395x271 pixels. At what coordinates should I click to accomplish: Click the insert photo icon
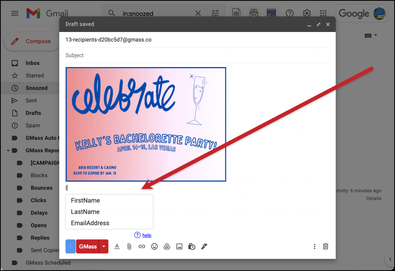179,246
